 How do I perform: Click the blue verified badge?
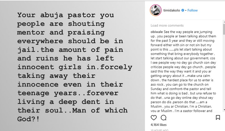pos(183,10)
